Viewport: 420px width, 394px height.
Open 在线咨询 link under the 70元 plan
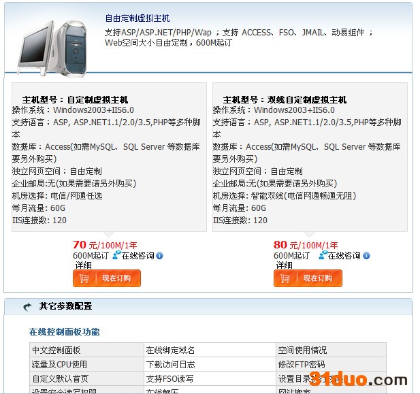138,256
